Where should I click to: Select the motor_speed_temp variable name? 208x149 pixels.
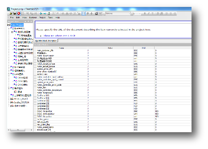[45, 127]
